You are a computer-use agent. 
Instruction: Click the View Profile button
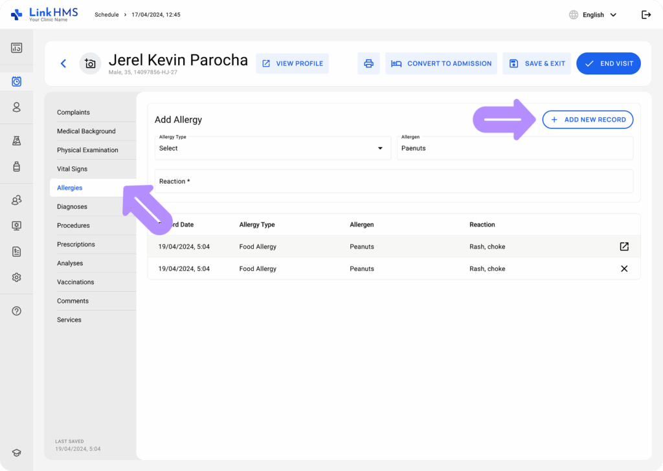click(x=292, y=63)
